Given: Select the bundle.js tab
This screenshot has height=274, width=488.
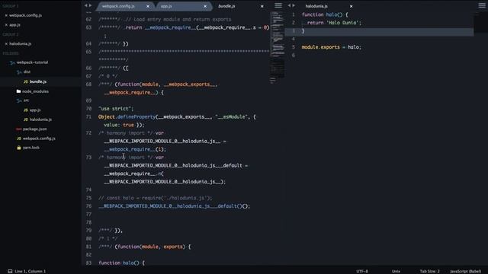Looking at the screenshot, I should (x=226, y=6).
